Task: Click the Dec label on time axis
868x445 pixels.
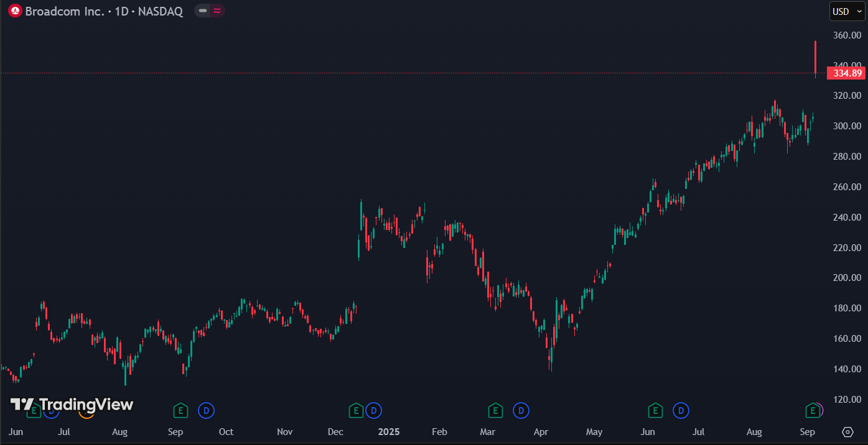Action: coord(335,432)
